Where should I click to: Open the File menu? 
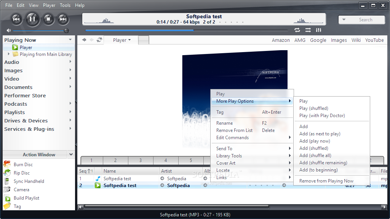click(x=9, y=5)
